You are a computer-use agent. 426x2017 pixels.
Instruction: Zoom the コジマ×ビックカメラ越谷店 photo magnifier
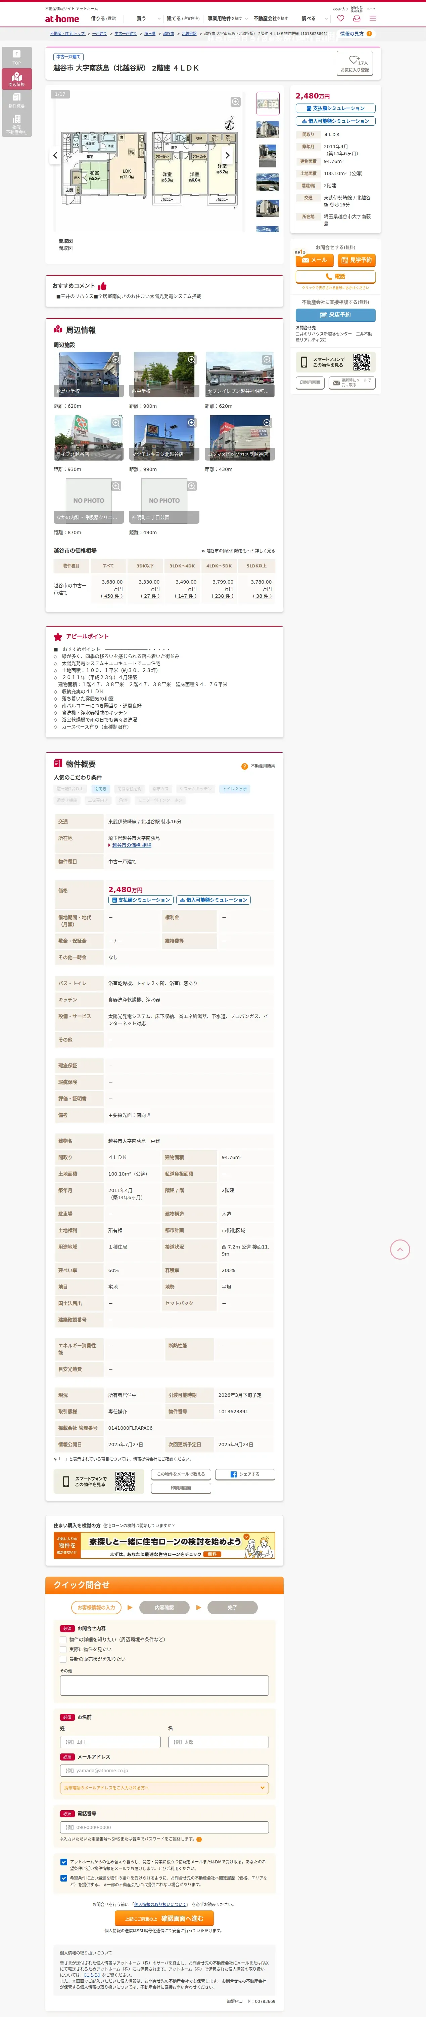(267, 423)
